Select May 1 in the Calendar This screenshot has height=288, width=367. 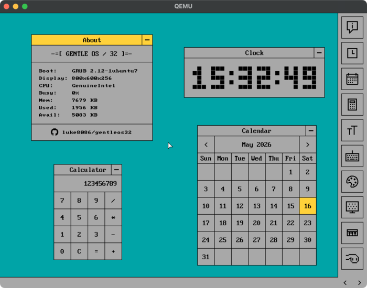290,172
